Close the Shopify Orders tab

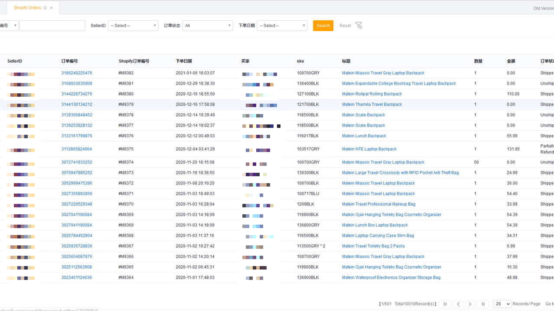pos(52,8)
